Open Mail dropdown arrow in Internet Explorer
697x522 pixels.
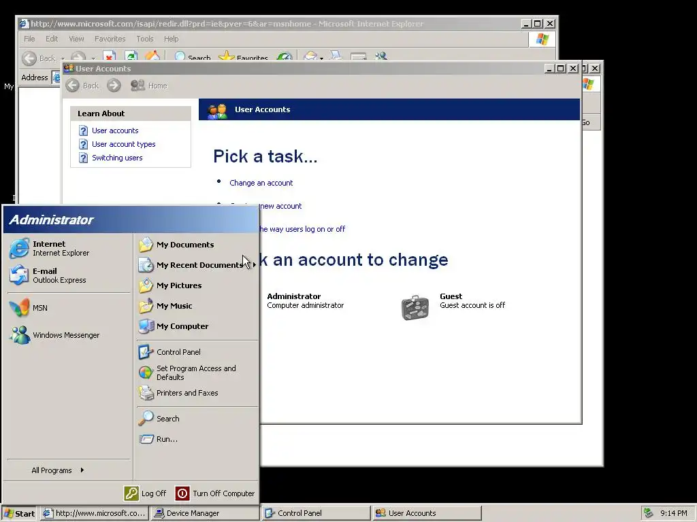tap(321, 58)
